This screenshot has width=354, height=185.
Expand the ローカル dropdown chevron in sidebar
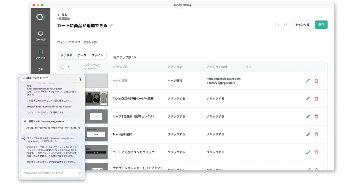pos(45,35)
